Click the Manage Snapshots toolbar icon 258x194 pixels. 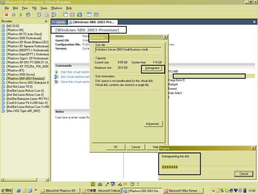coord(54,15)
